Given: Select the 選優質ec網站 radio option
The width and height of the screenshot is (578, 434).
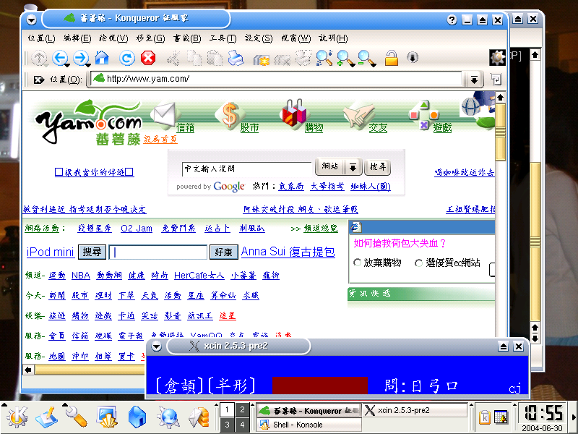Looking at the screenshot, I should (x=419, y=263).
